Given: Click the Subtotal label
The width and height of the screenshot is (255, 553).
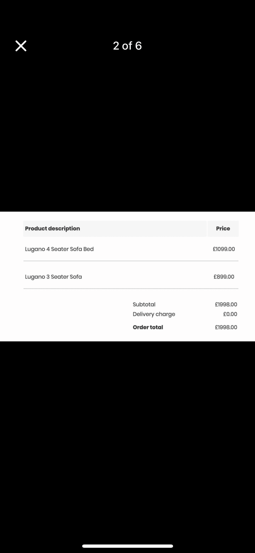Looking at the screenshot, I should pos(144,304).
